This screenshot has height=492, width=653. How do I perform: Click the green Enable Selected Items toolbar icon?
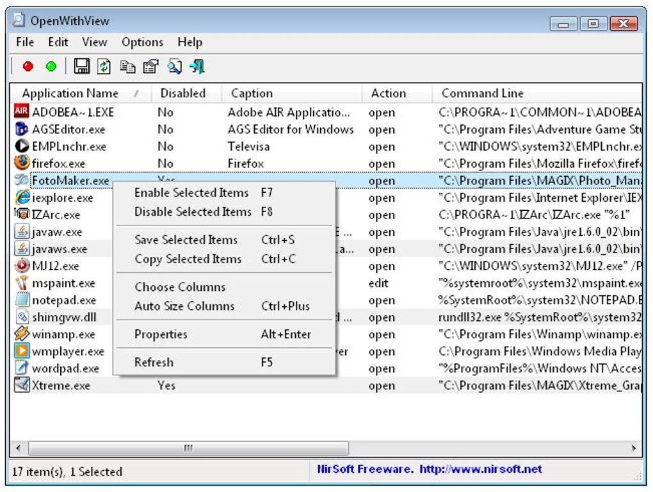click(x=51, y=67)
